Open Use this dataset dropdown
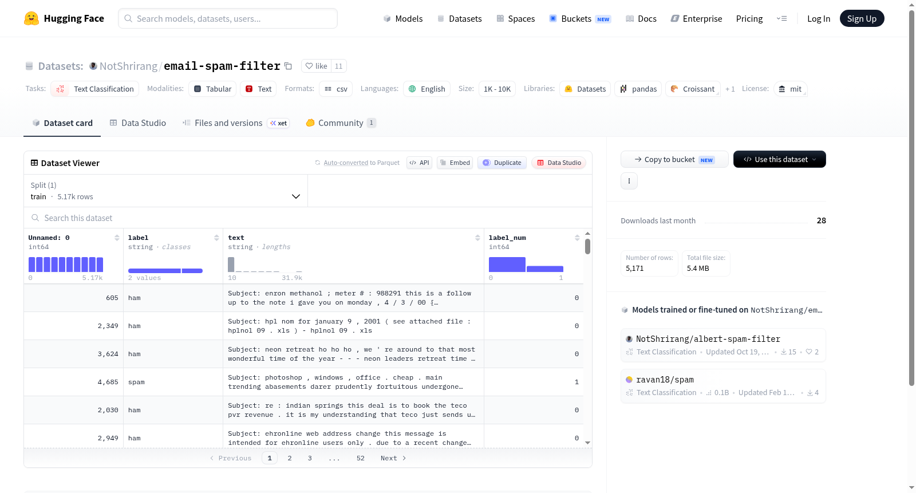 coord(780,159)
